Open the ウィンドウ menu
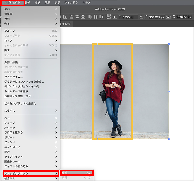 [71, 3]
